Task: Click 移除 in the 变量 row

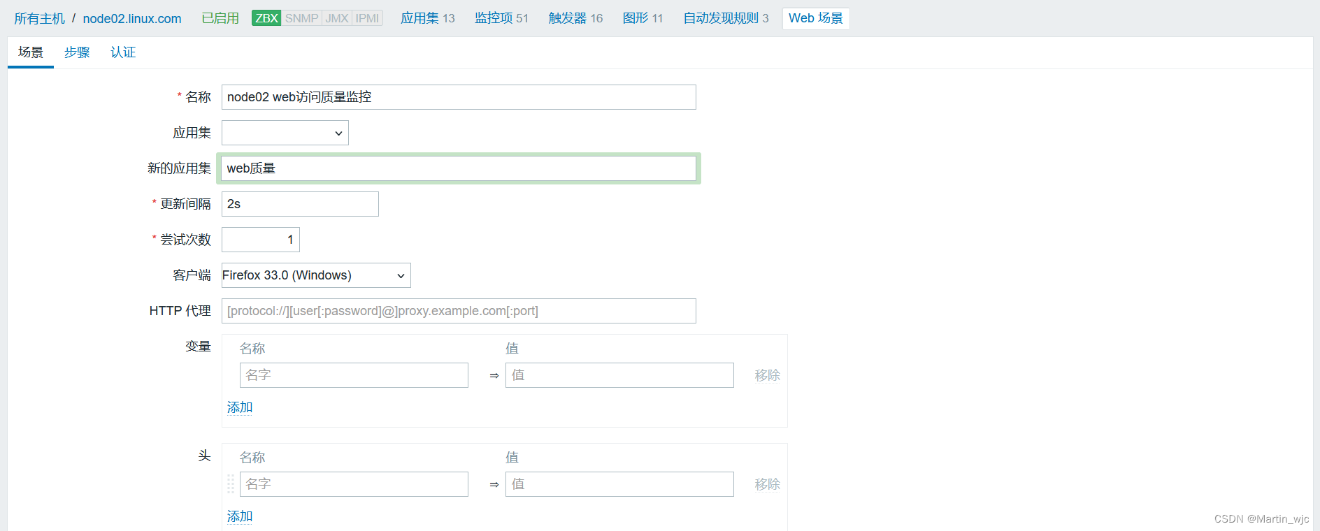Action: [767, 375]
